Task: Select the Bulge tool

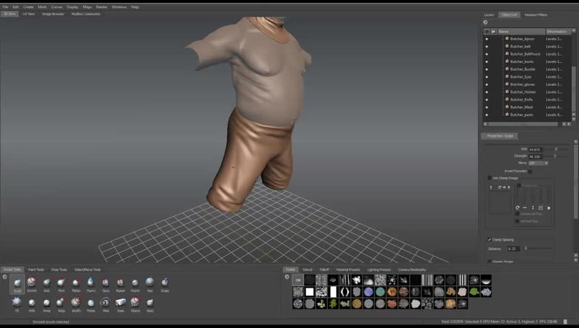Action: 61,304
